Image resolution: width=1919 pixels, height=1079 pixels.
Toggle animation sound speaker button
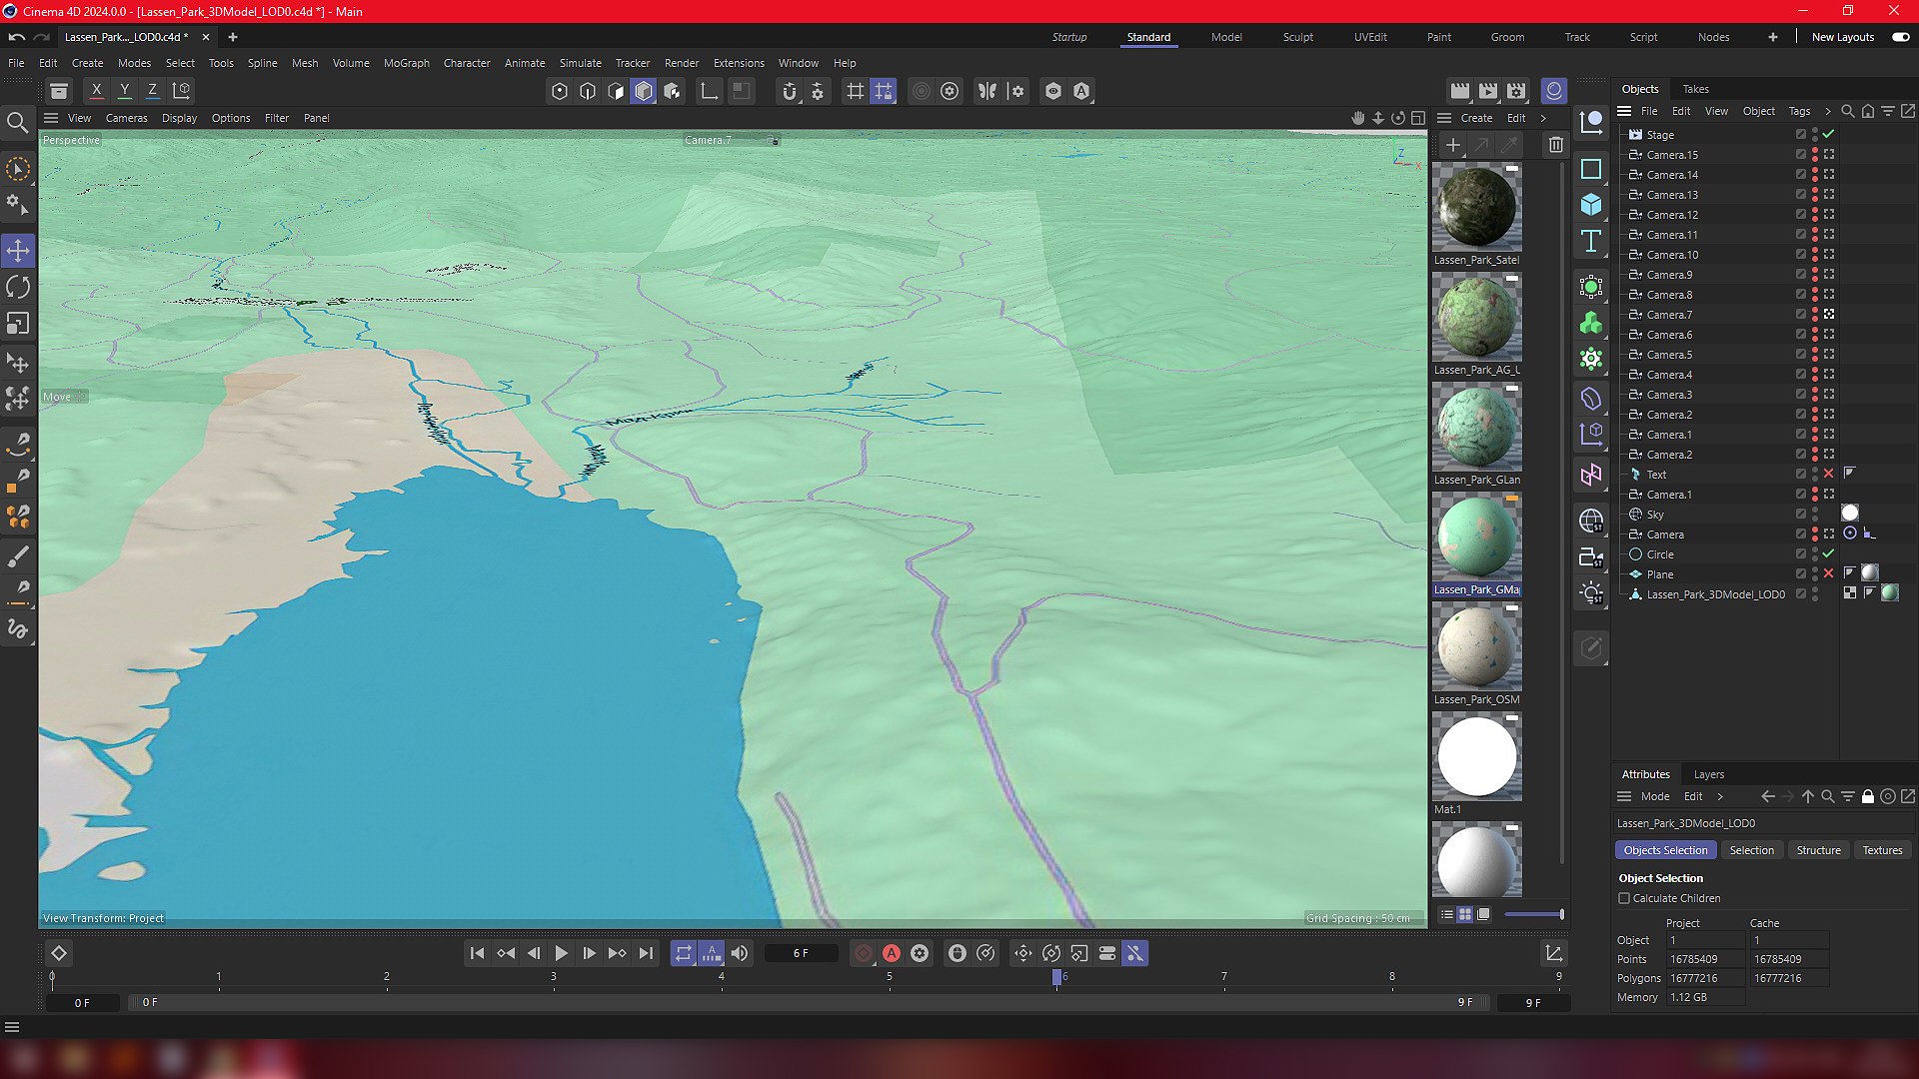pos(740,953)
